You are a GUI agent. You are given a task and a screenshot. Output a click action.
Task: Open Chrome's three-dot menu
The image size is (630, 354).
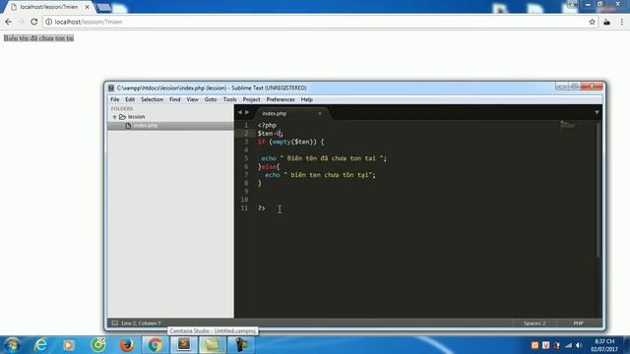click(621, 22)
